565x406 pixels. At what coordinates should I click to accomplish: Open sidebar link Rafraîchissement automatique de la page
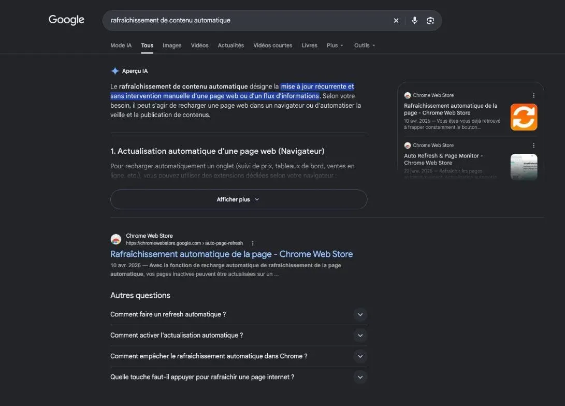click(x=451, y=109)
